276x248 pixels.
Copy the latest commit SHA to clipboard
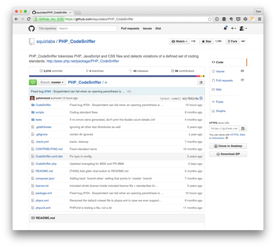[201, 98]
